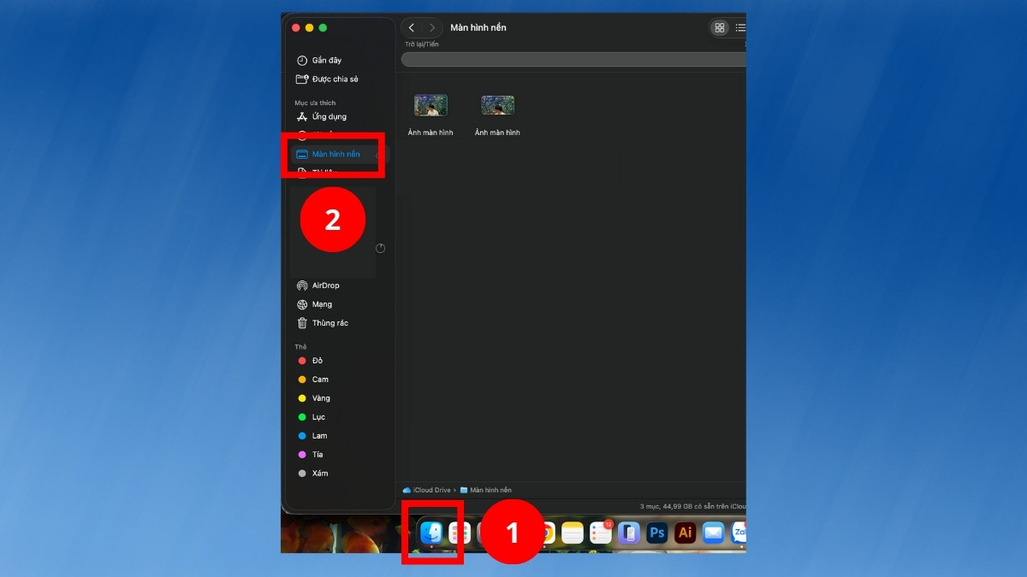1027x577 pixels.
Task: Open Finder from the Dock
Action: coord(432,533)
